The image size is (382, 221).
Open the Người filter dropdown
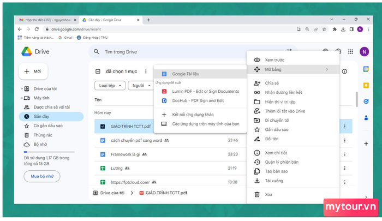pos(141,86)
